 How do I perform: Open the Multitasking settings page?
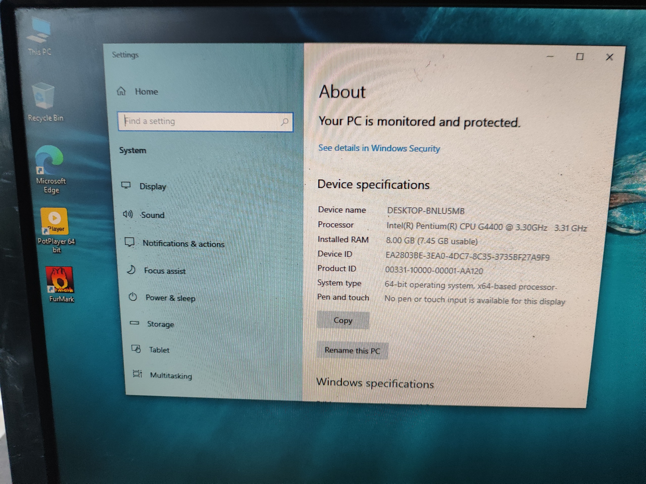tap(171, 375)
